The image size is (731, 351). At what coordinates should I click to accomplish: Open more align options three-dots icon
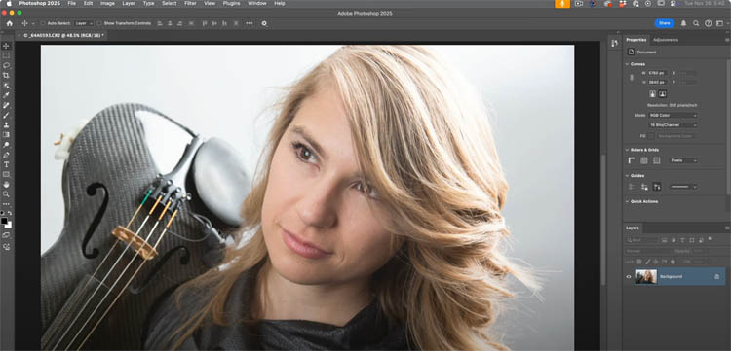click(x=250, y=23)
